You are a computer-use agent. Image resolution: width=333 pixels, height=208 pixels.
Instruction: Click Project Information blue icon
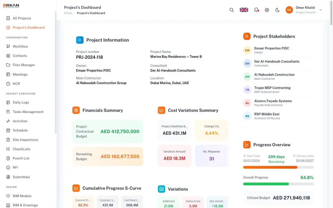coord(80,40)
